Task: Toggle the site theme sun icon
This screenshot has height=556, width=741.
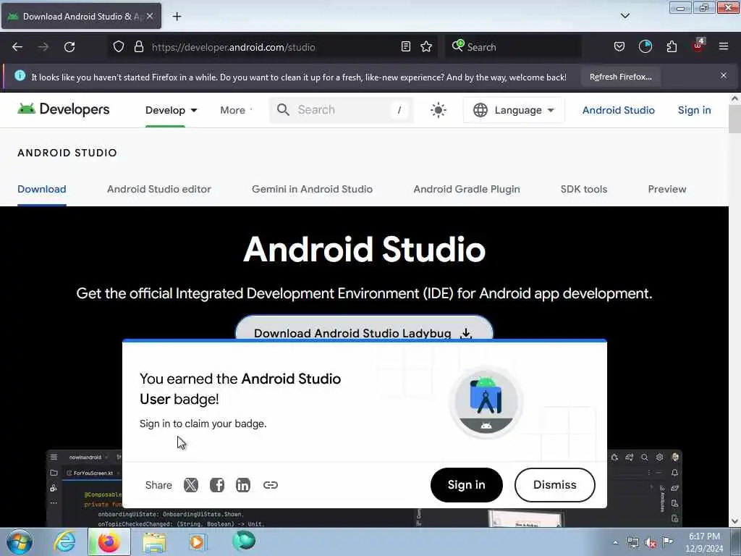Action: point(438,110)
